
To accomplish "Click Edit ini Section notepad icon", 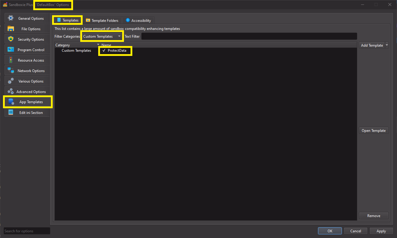I will tap(11, 112).
